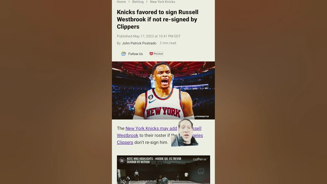The image size is (327, 184).
Task: Unmute the video with the speaker icon
Action: click(123, 181)
